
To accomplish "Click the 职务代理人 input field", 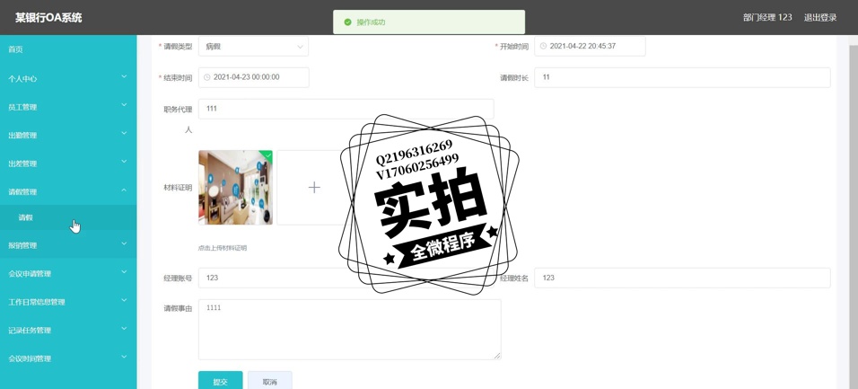I will click(x=346, y=109).
